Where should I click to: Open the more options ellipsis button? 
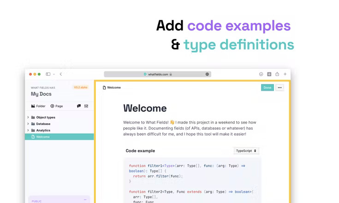pos(280,88)
